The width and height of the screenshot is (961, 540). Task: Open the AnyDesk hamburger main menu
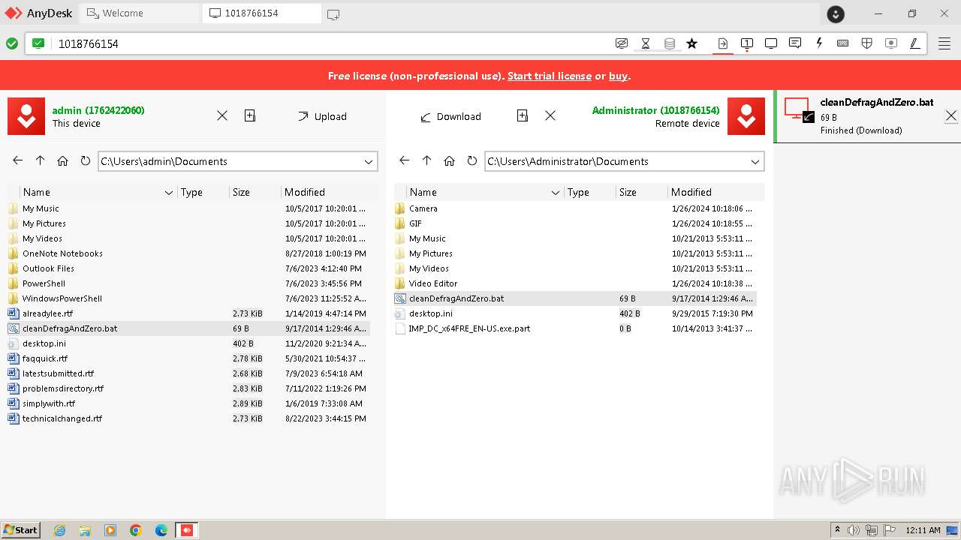[x=944, y=43]
